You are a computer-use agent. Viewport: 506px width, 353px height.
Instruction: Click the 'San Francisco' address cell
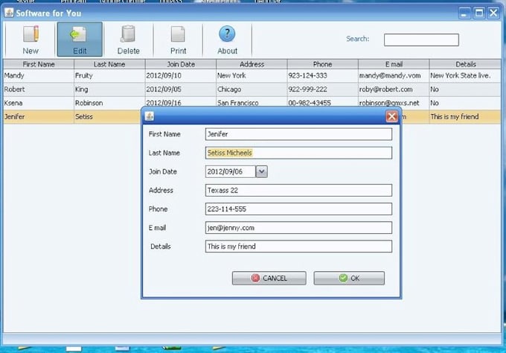[252, 102]
